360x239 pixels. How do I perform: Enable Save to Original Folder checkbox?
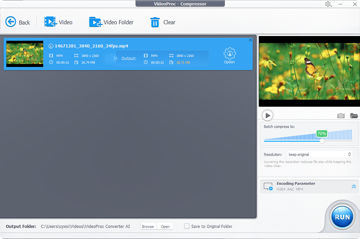click(x=187, y=226)
